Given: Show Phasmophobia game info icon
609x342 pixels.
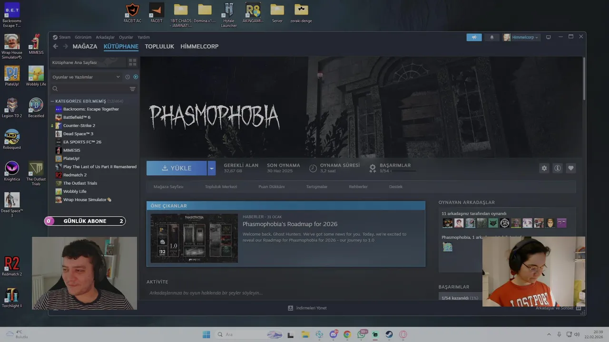Looking at the screenshot, I should click(x=558, y=168).
